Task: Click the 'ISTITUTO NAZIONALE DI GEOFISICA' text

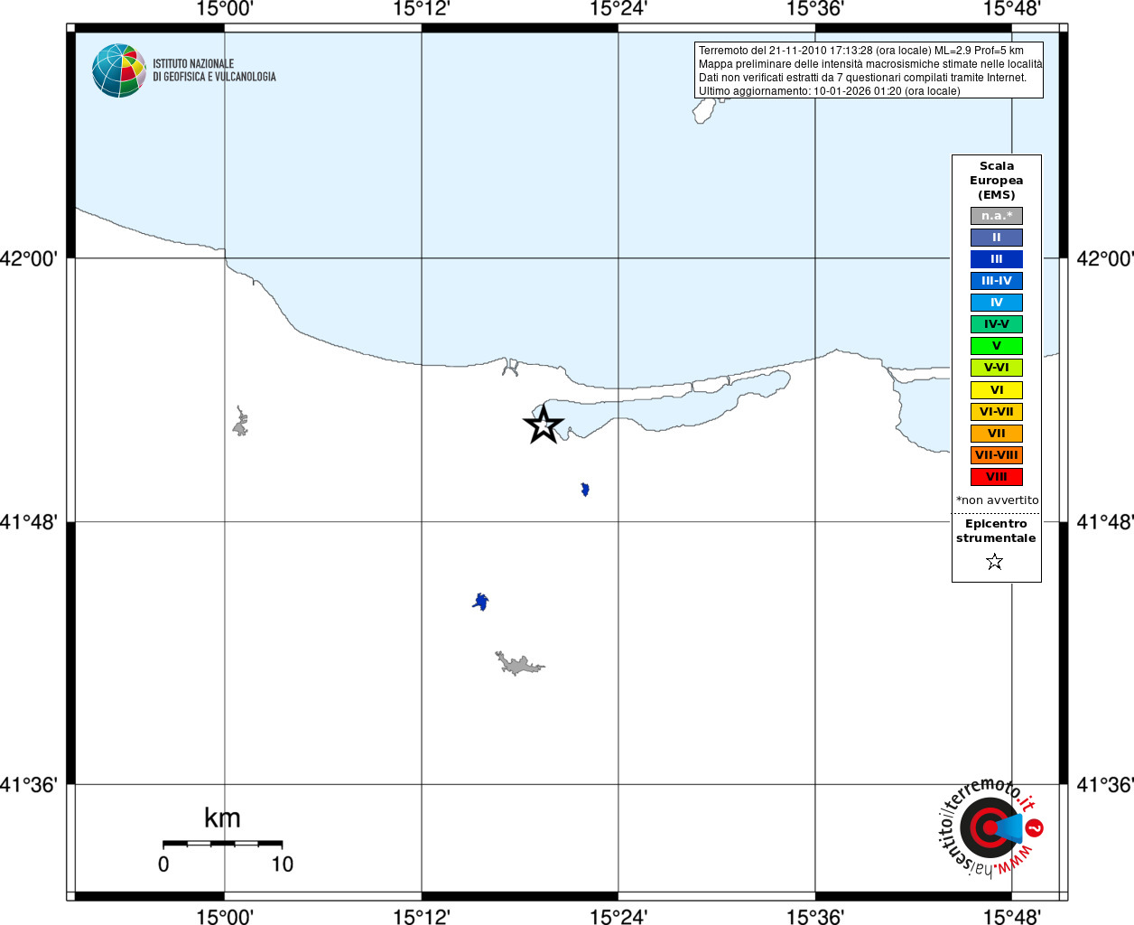Action: 214,70
